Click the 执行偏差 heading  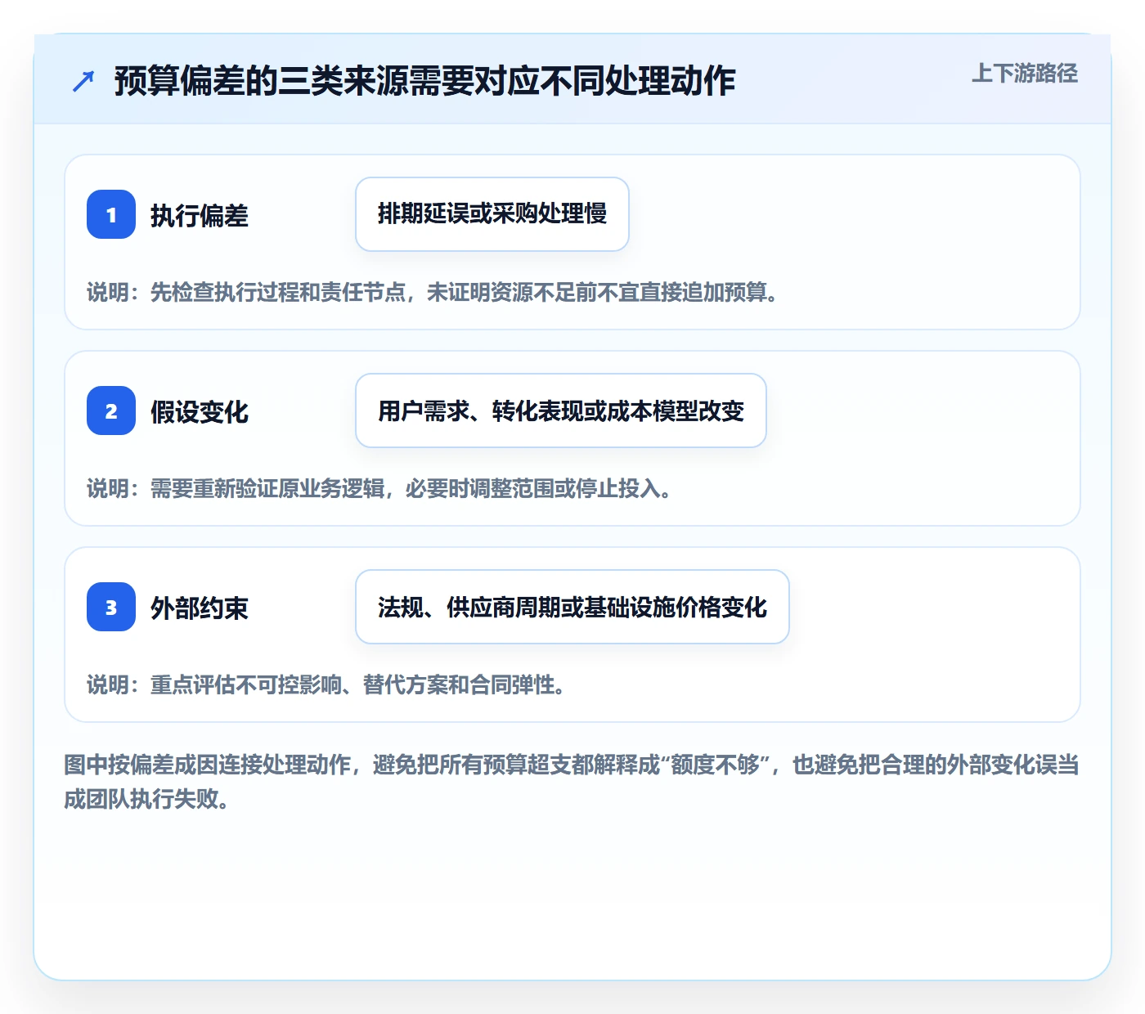click(x=200, y=215)
